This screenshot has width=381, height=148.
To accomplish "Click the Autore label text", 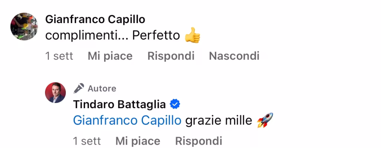I will coord(102,89).
